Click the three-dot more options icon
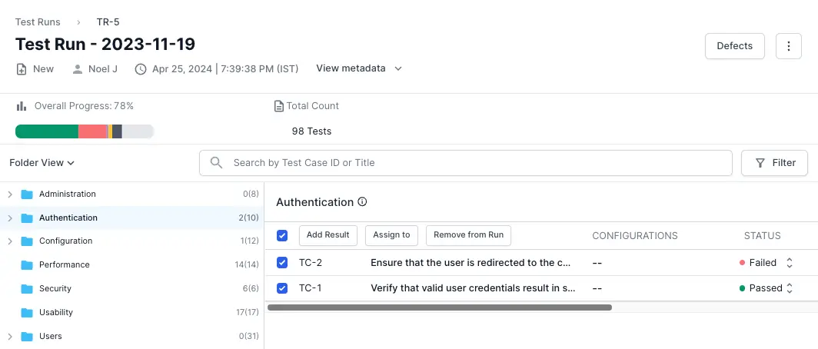 [788, 46]
